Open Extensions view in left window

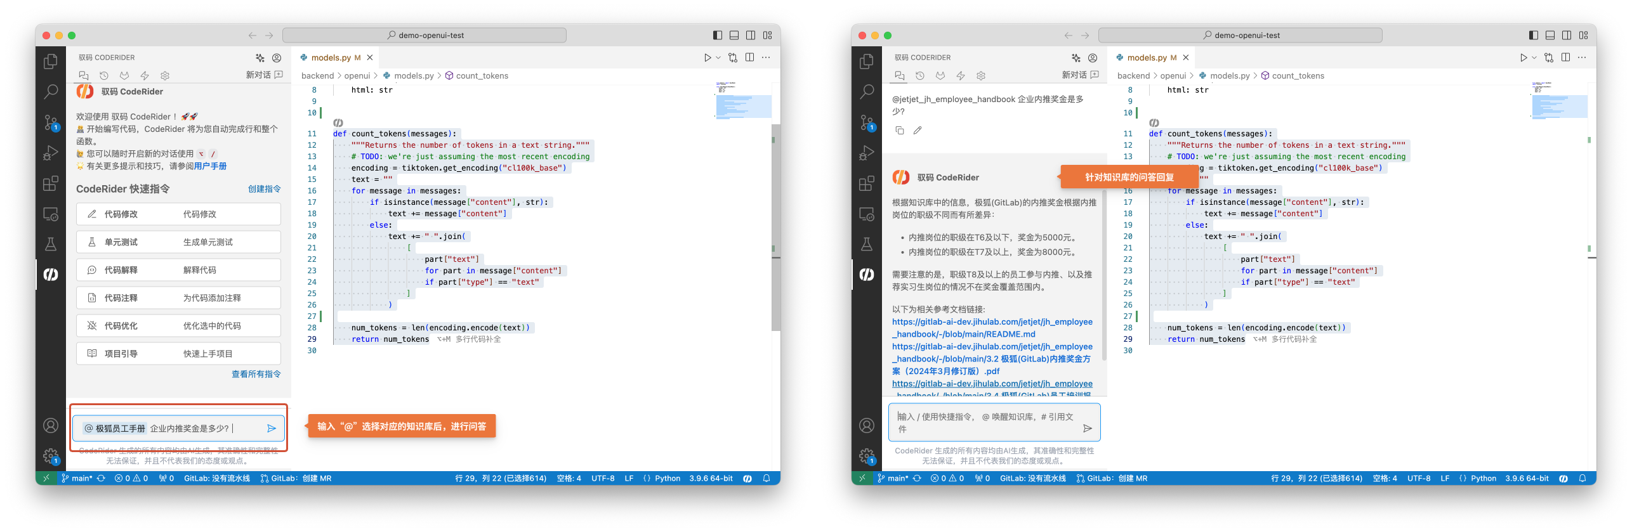click(51, 183)
